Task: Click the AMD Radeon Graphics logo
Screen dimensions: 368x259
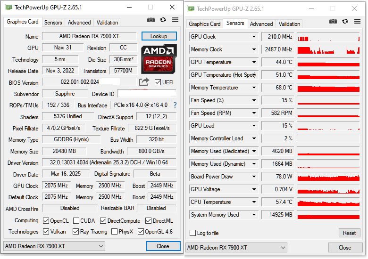Action: (159, 59)
